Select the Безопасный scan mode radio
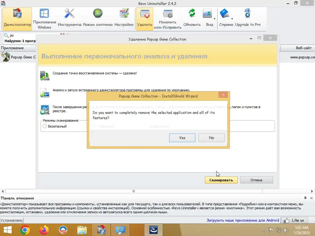 [45, 126]
